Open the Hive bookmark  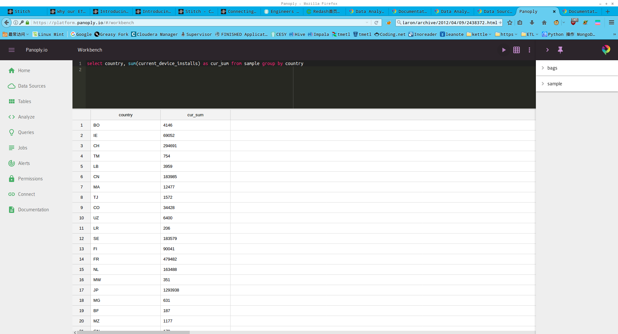297,34
